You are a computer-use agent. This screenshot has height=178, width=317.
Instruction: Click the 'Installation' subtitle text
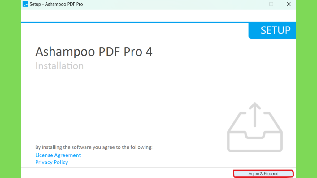[59, 66]
